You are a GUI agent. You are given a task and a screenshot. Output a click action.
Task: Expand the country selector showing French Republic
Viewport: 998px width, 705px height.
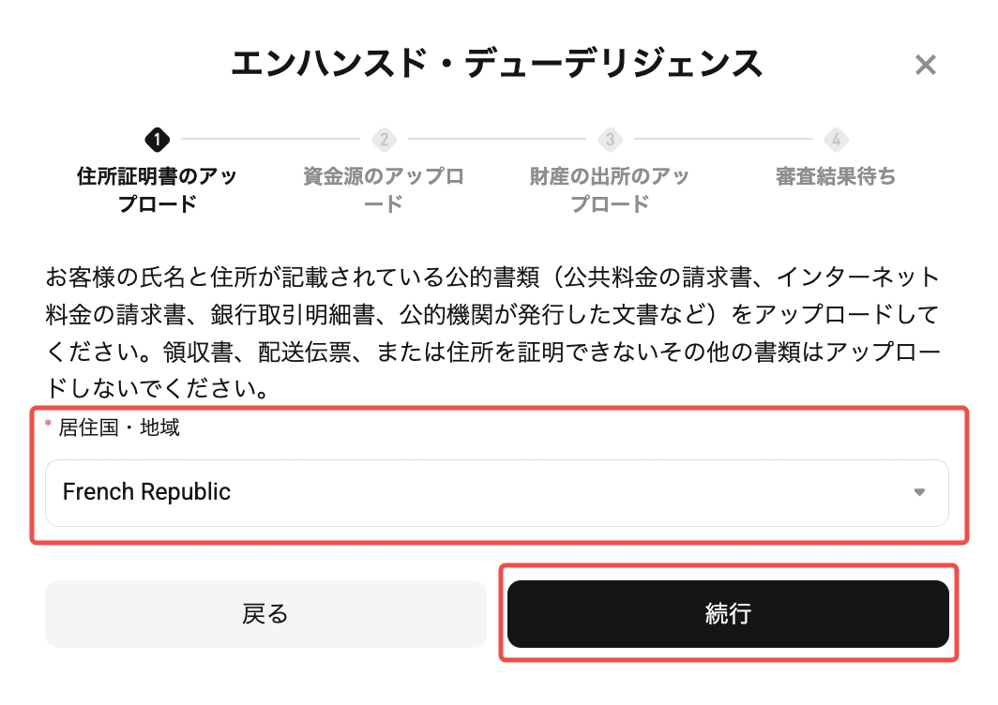(x=497, y=492)
